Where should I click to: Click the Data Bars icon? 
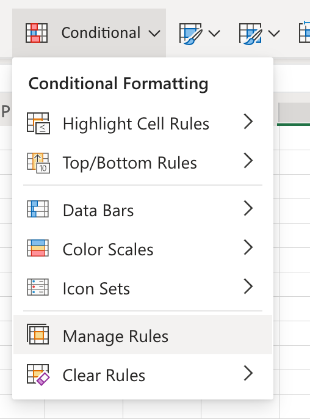(38, 209)
